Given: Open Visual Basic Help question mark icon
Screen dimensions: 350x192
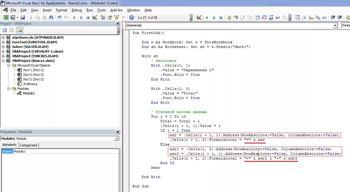Looking at the screenshot, I should click(x=131, y=17).
